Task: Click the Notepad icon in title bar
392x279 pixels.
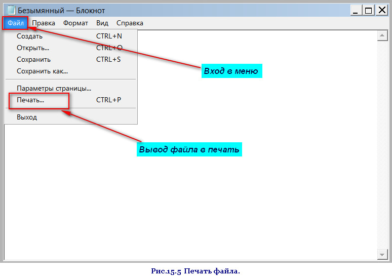Action: [11, 10]
